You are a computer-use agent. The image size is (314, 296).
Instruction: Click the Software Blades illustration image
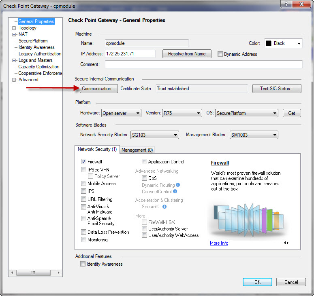tap(248, 220)
